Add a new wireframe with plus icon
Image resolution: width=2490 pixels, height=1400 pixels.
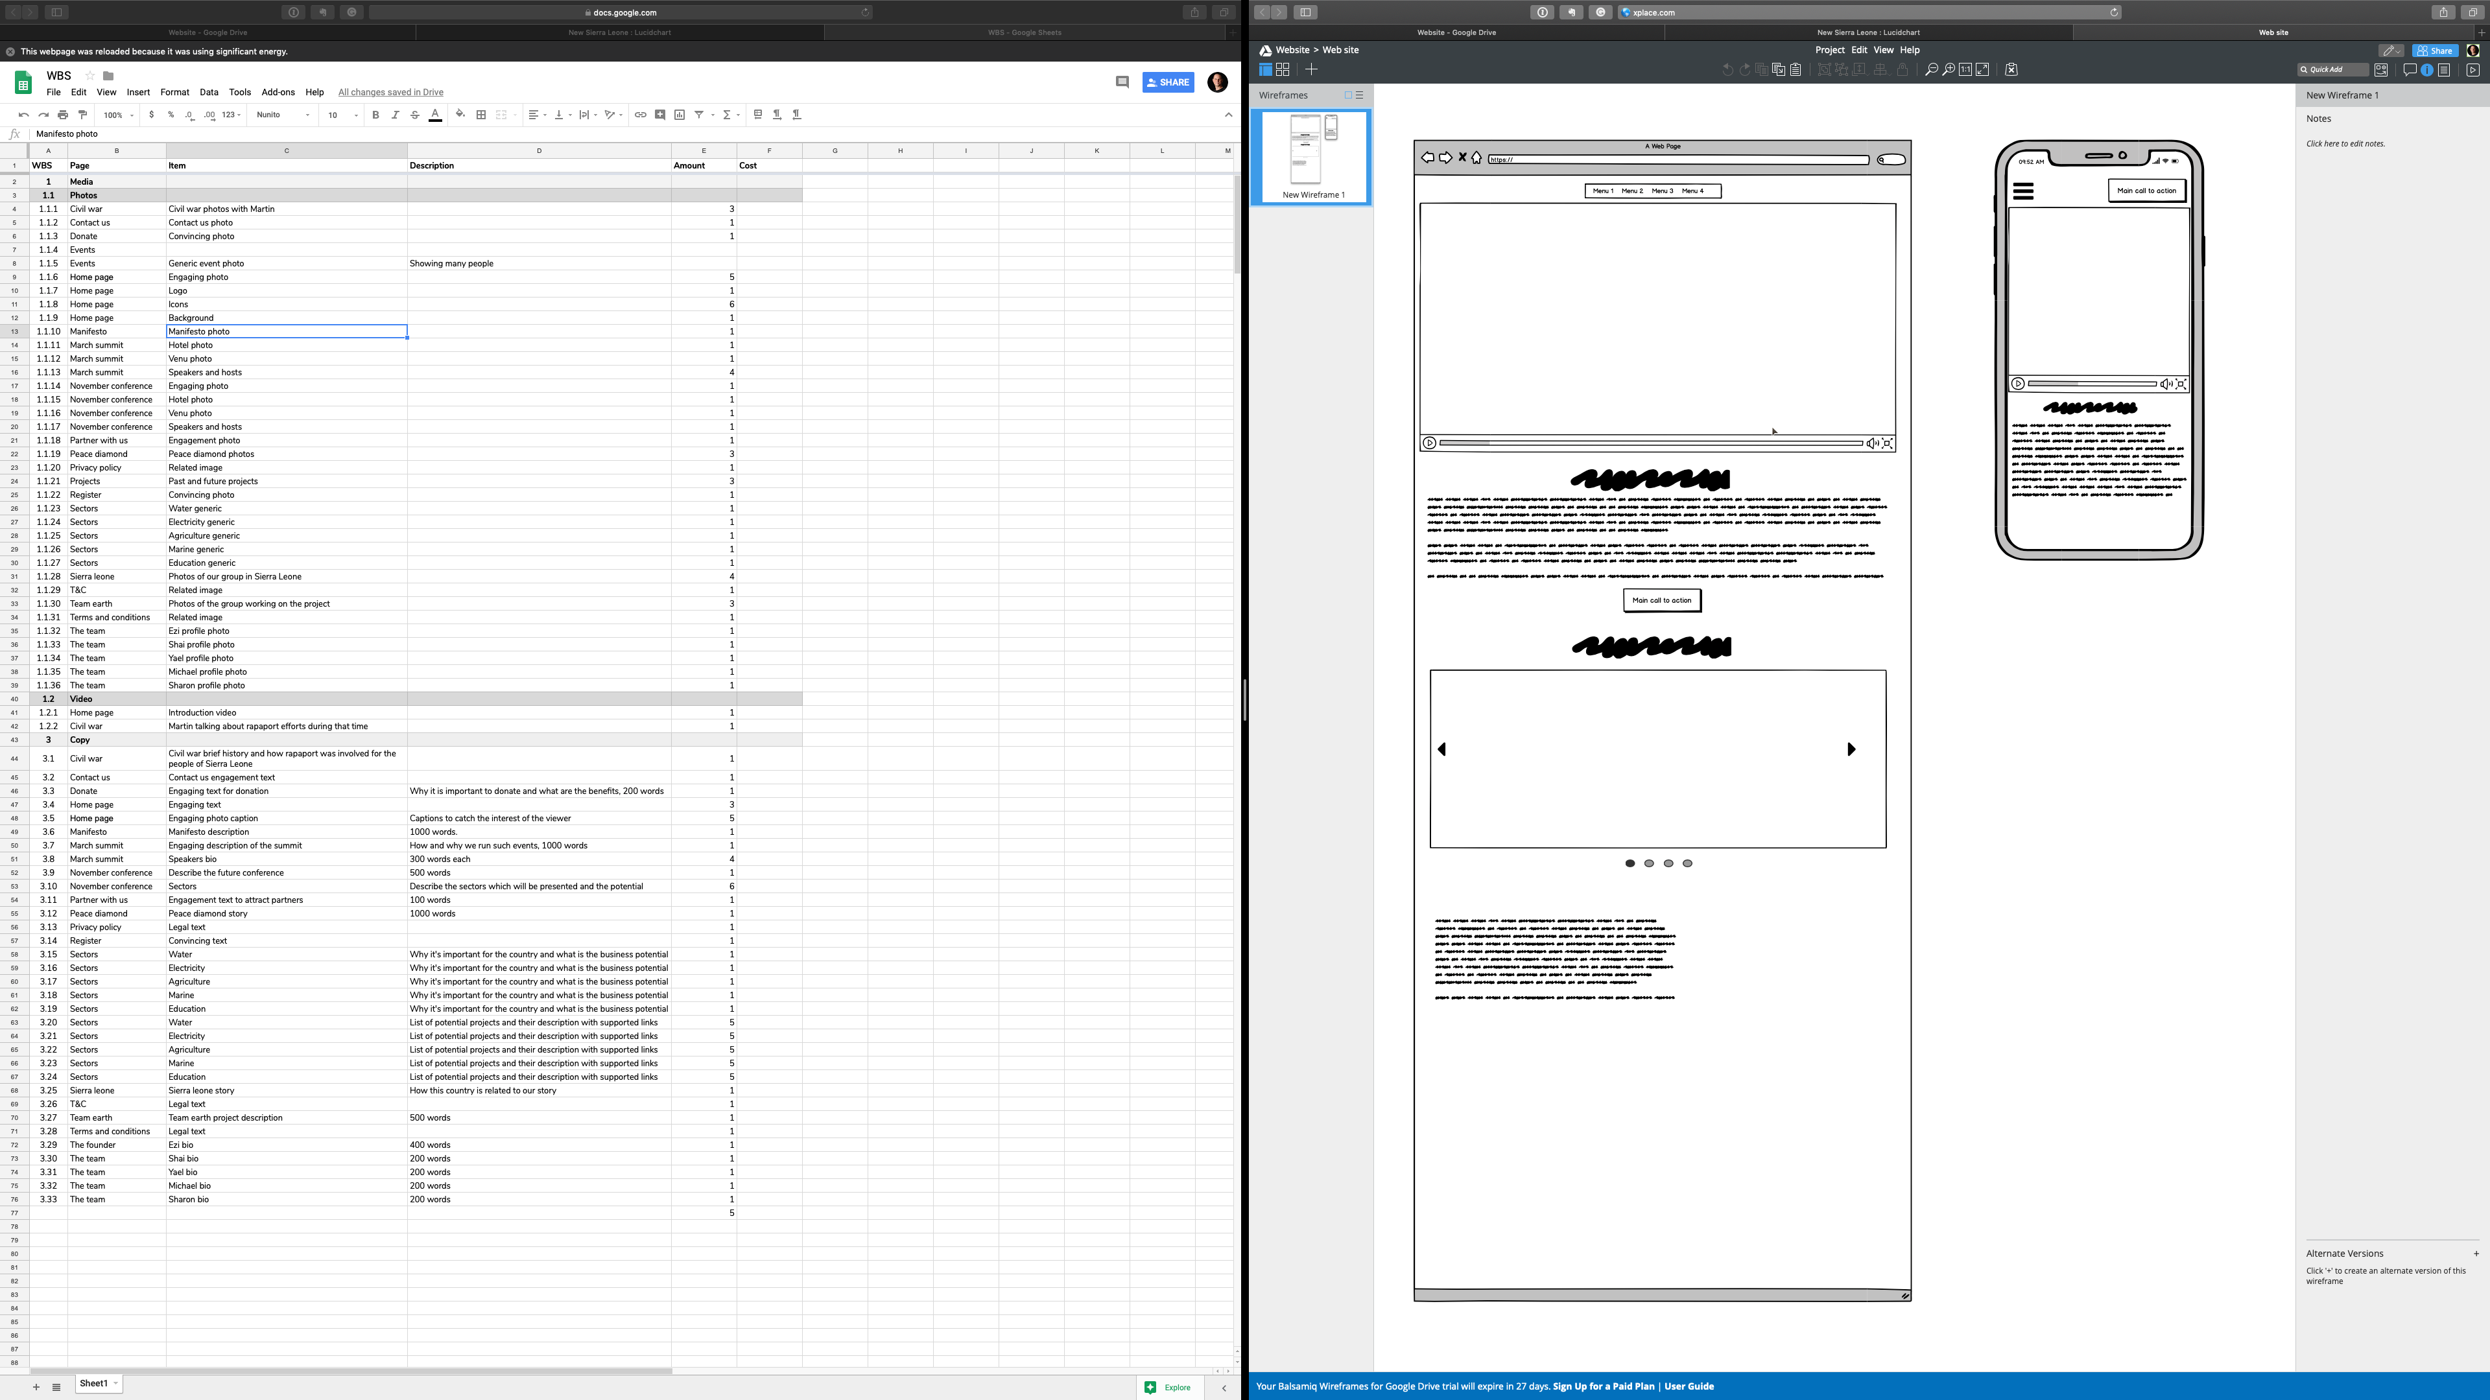pyautogui.click(x=1312, y=69)
